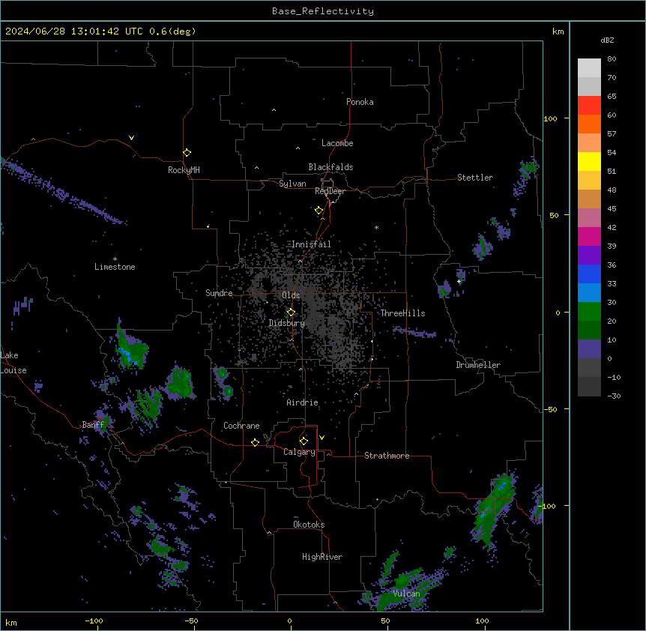Image resolution: width=646 pixels, height=631 pixels.
Task: Click the Lacombe city label
Action: click(337, 143)
